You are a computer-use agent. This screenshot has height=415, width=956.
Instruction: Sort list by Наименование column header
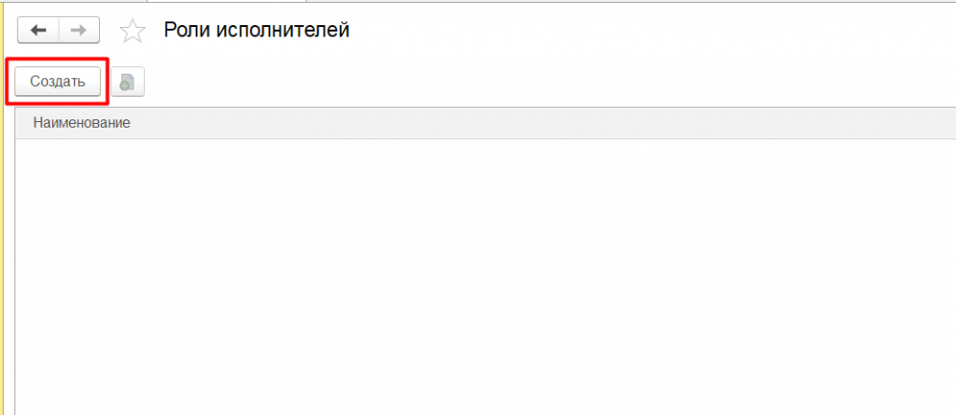click(82, 123)
